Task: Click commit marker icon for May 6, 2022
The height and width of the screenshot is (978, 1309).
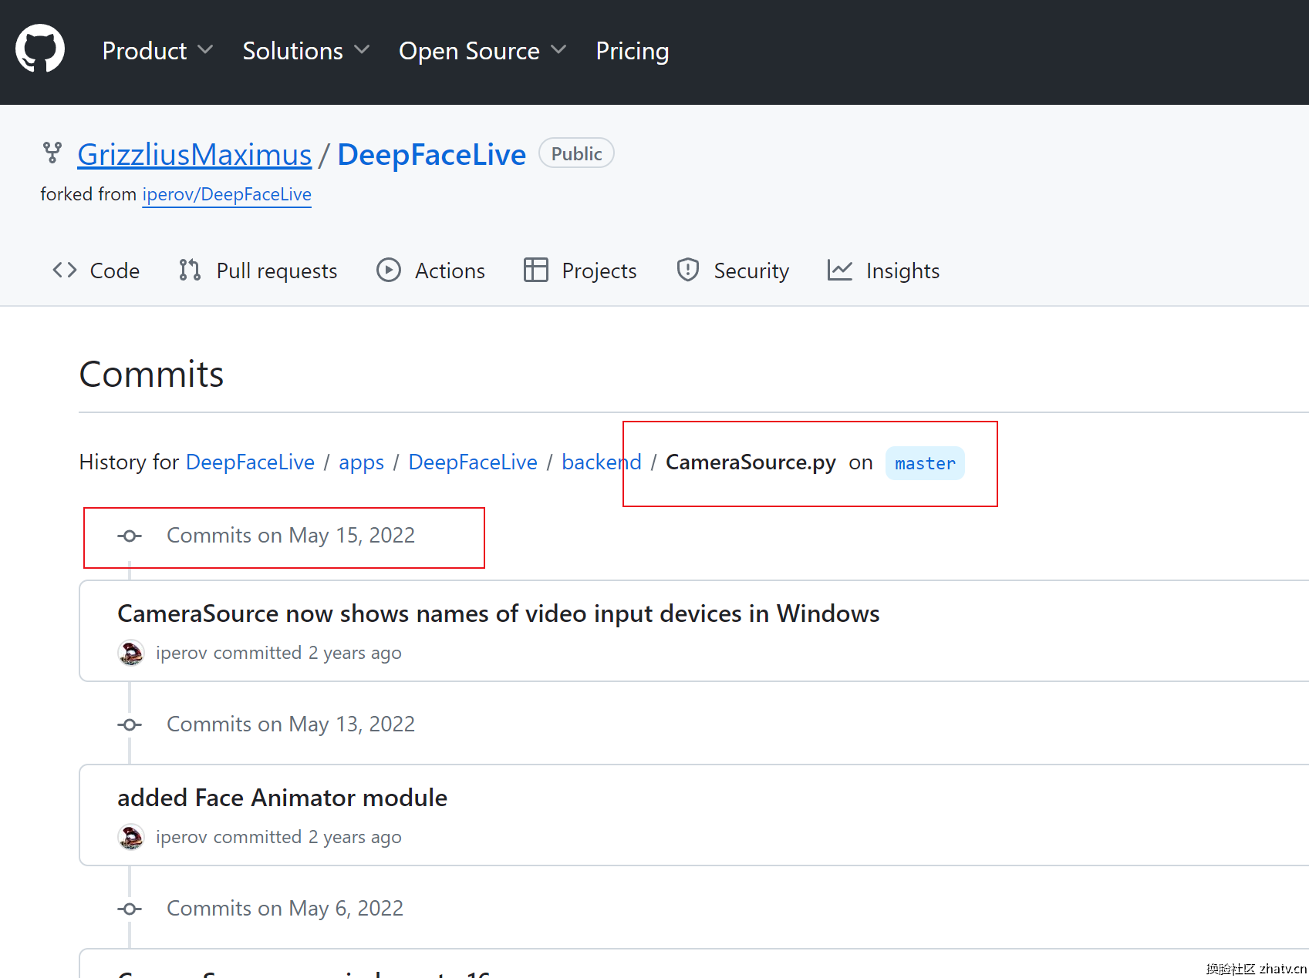Action: [x=130, y=909]
